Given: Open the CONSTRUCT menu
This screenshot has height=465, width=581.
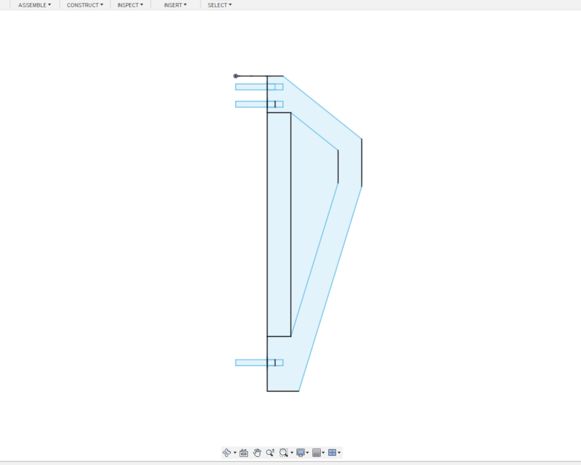Looking at the screenshot, I should tap(84, 5).
